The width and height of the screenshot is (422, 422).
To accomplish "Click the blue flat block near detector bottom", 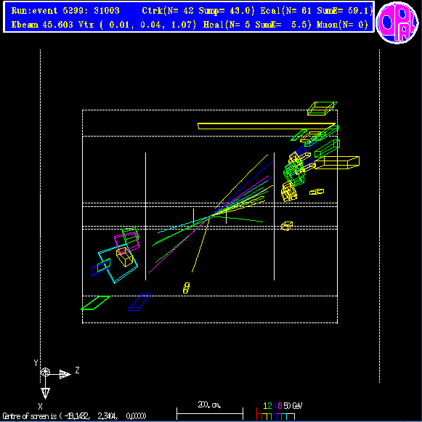I will pyautogui.click(x=139, y=302).
